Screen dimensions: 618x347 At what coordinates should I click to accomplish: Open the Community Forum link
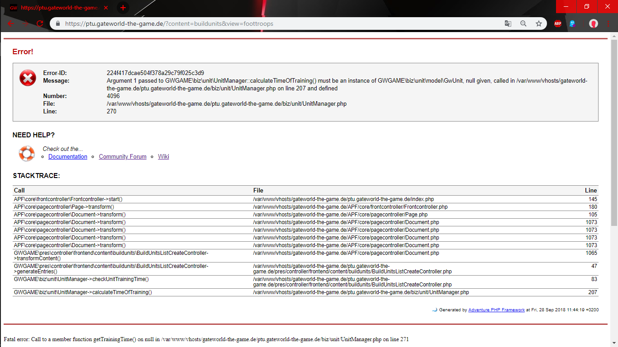click(123, 157)
